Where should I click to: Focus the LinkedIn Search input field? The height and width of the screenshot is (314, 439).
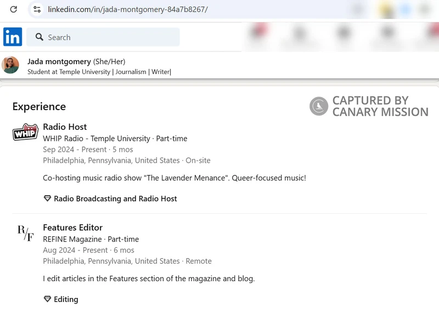[x=103, y=37]
